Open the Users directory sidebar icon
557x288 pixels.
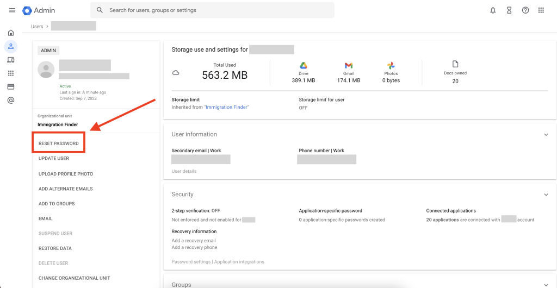coord(11,46)
